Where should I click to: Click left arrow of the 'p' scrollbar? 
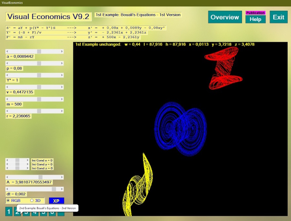tap(7, 63)
